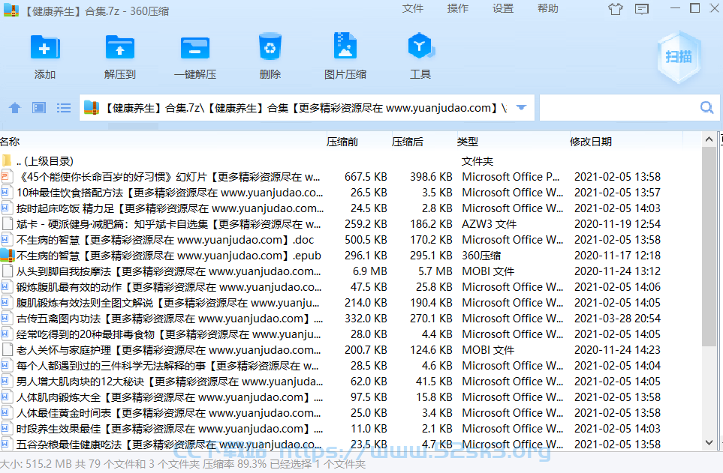Sort by the 压缩前 column header
Viewport: 723px width, 473px height.
point(342,142)
